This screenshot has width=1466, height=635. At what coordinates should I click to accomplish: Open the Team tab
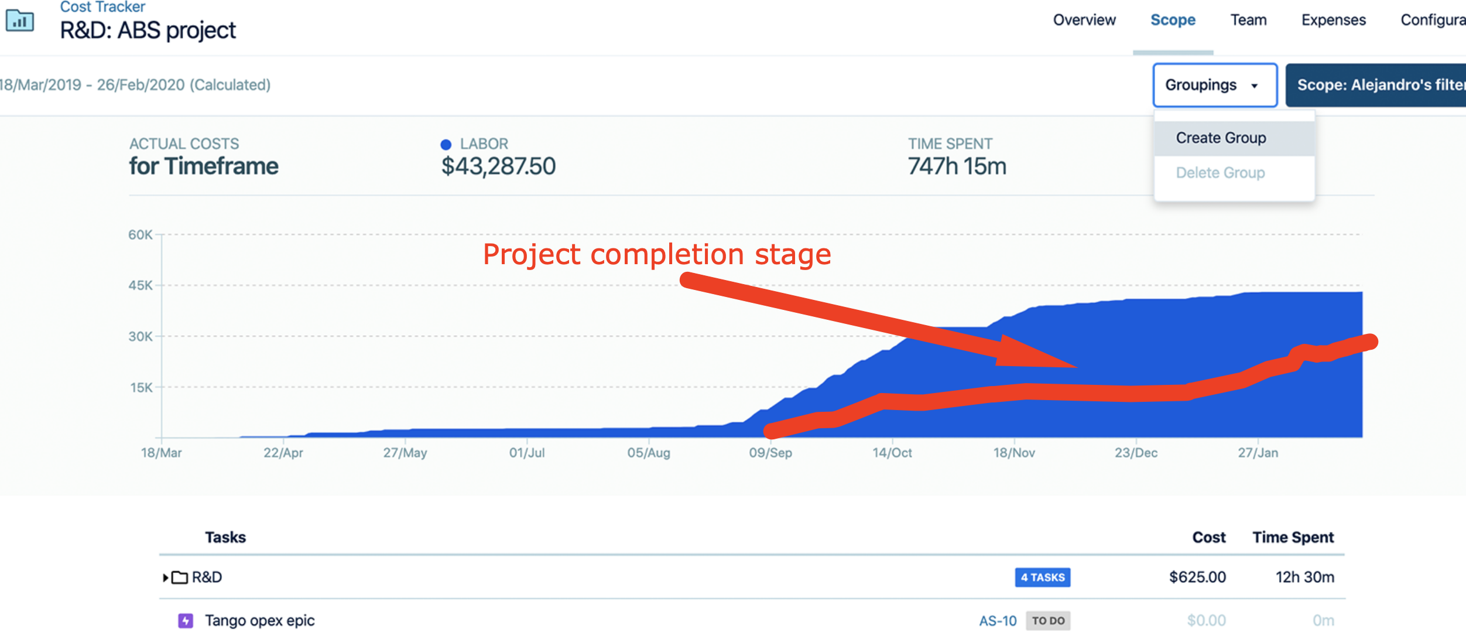pyautogui.click(x=1248, y=21)
